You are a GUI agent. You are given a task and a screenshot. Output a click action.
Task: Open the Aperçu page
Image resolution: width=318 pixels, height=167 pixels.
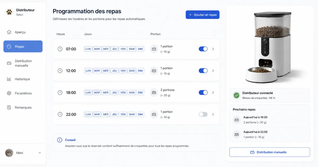pyautogui.click(x=23, y=32)
